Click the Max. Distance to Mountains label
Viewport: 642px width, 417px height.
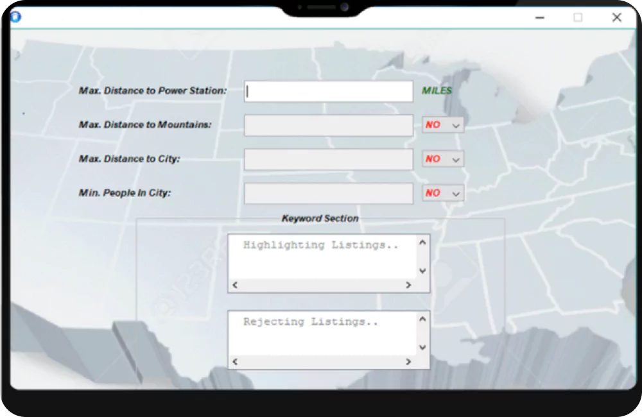(145, 124)
